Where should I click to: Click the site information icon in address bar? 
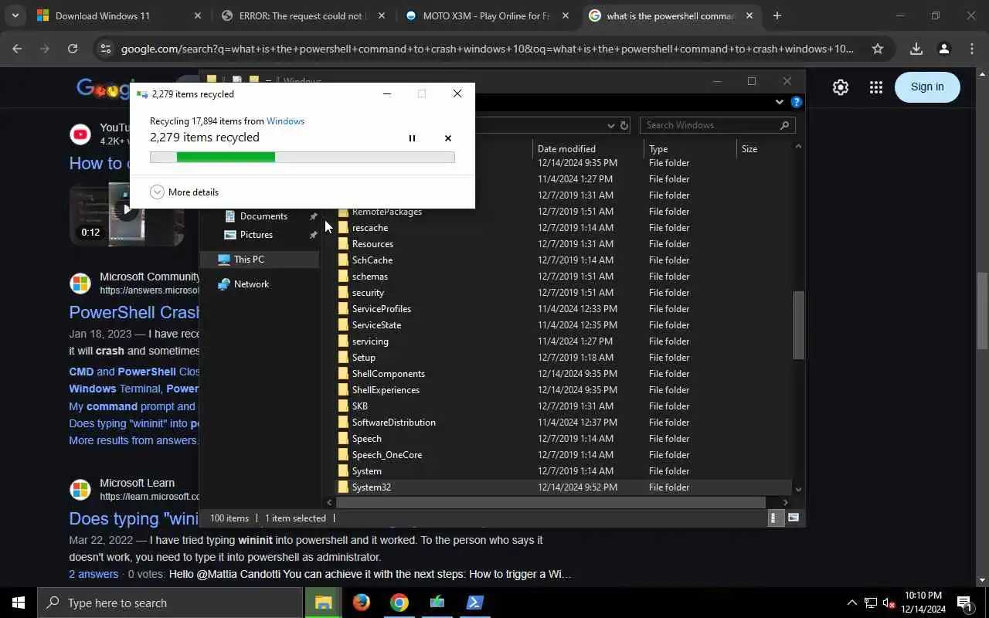(105, 49)
